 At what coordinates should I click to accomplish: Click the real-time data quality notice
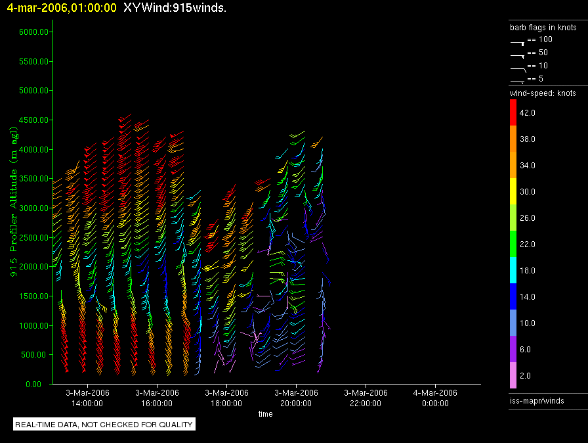(x=104, y=425)
